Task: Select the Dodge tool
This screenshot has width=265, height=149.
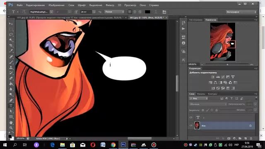Action: pos(11,95)
